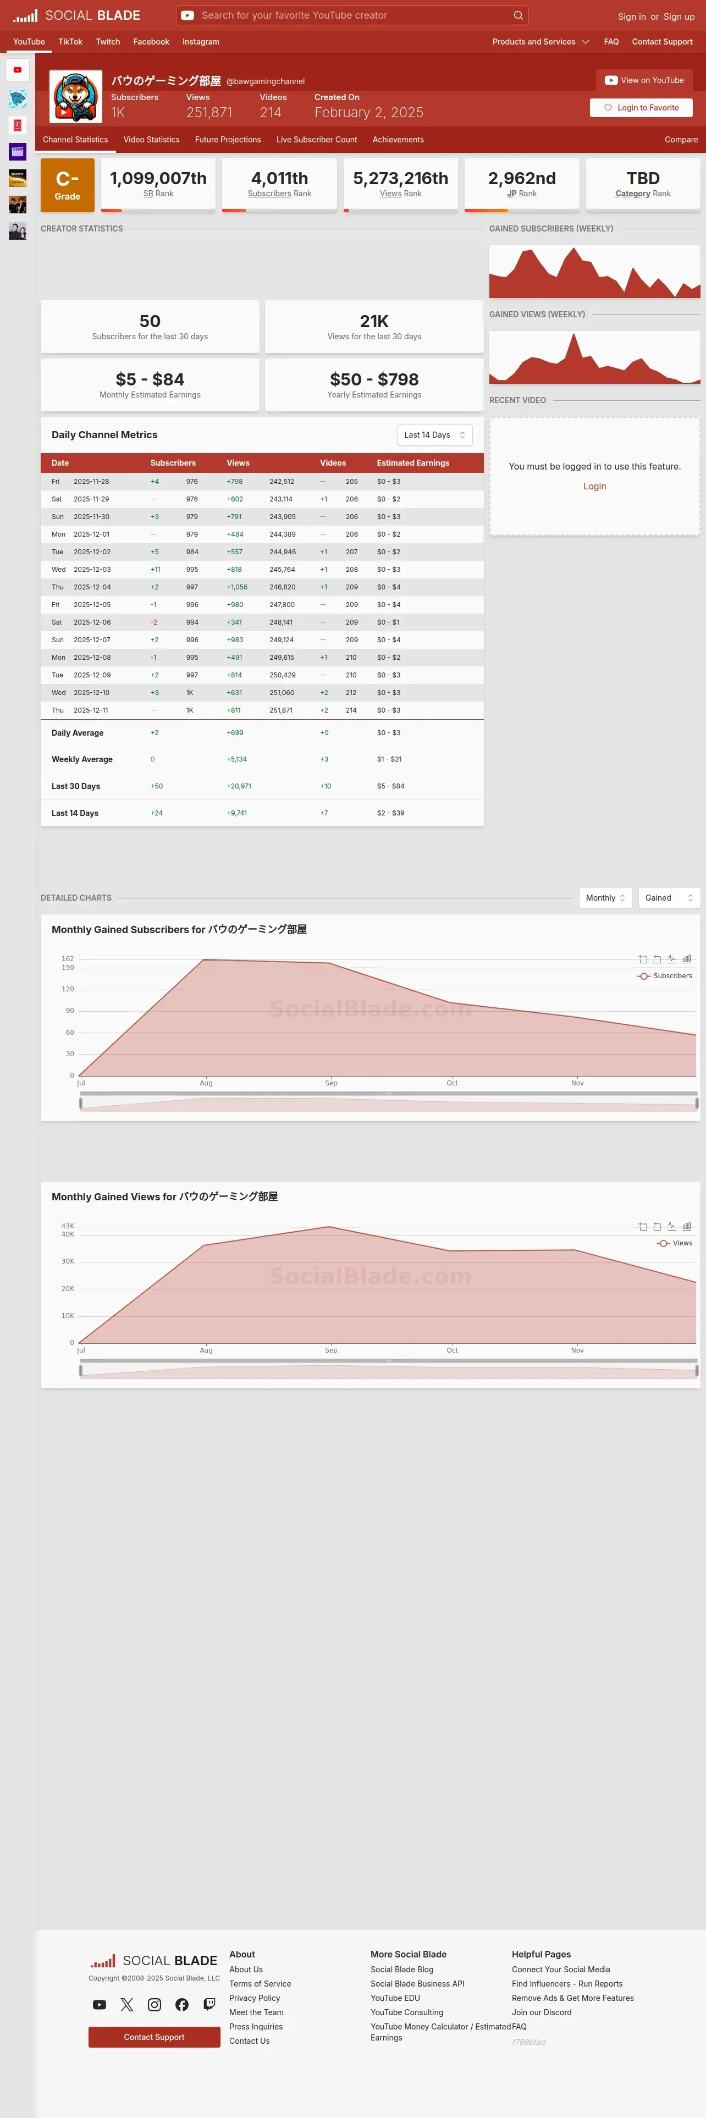The width and height of the screenshot is (706, 2118).
Task: Click the zoom area icon on subscribers chart
Action: [x=643, y=959]
